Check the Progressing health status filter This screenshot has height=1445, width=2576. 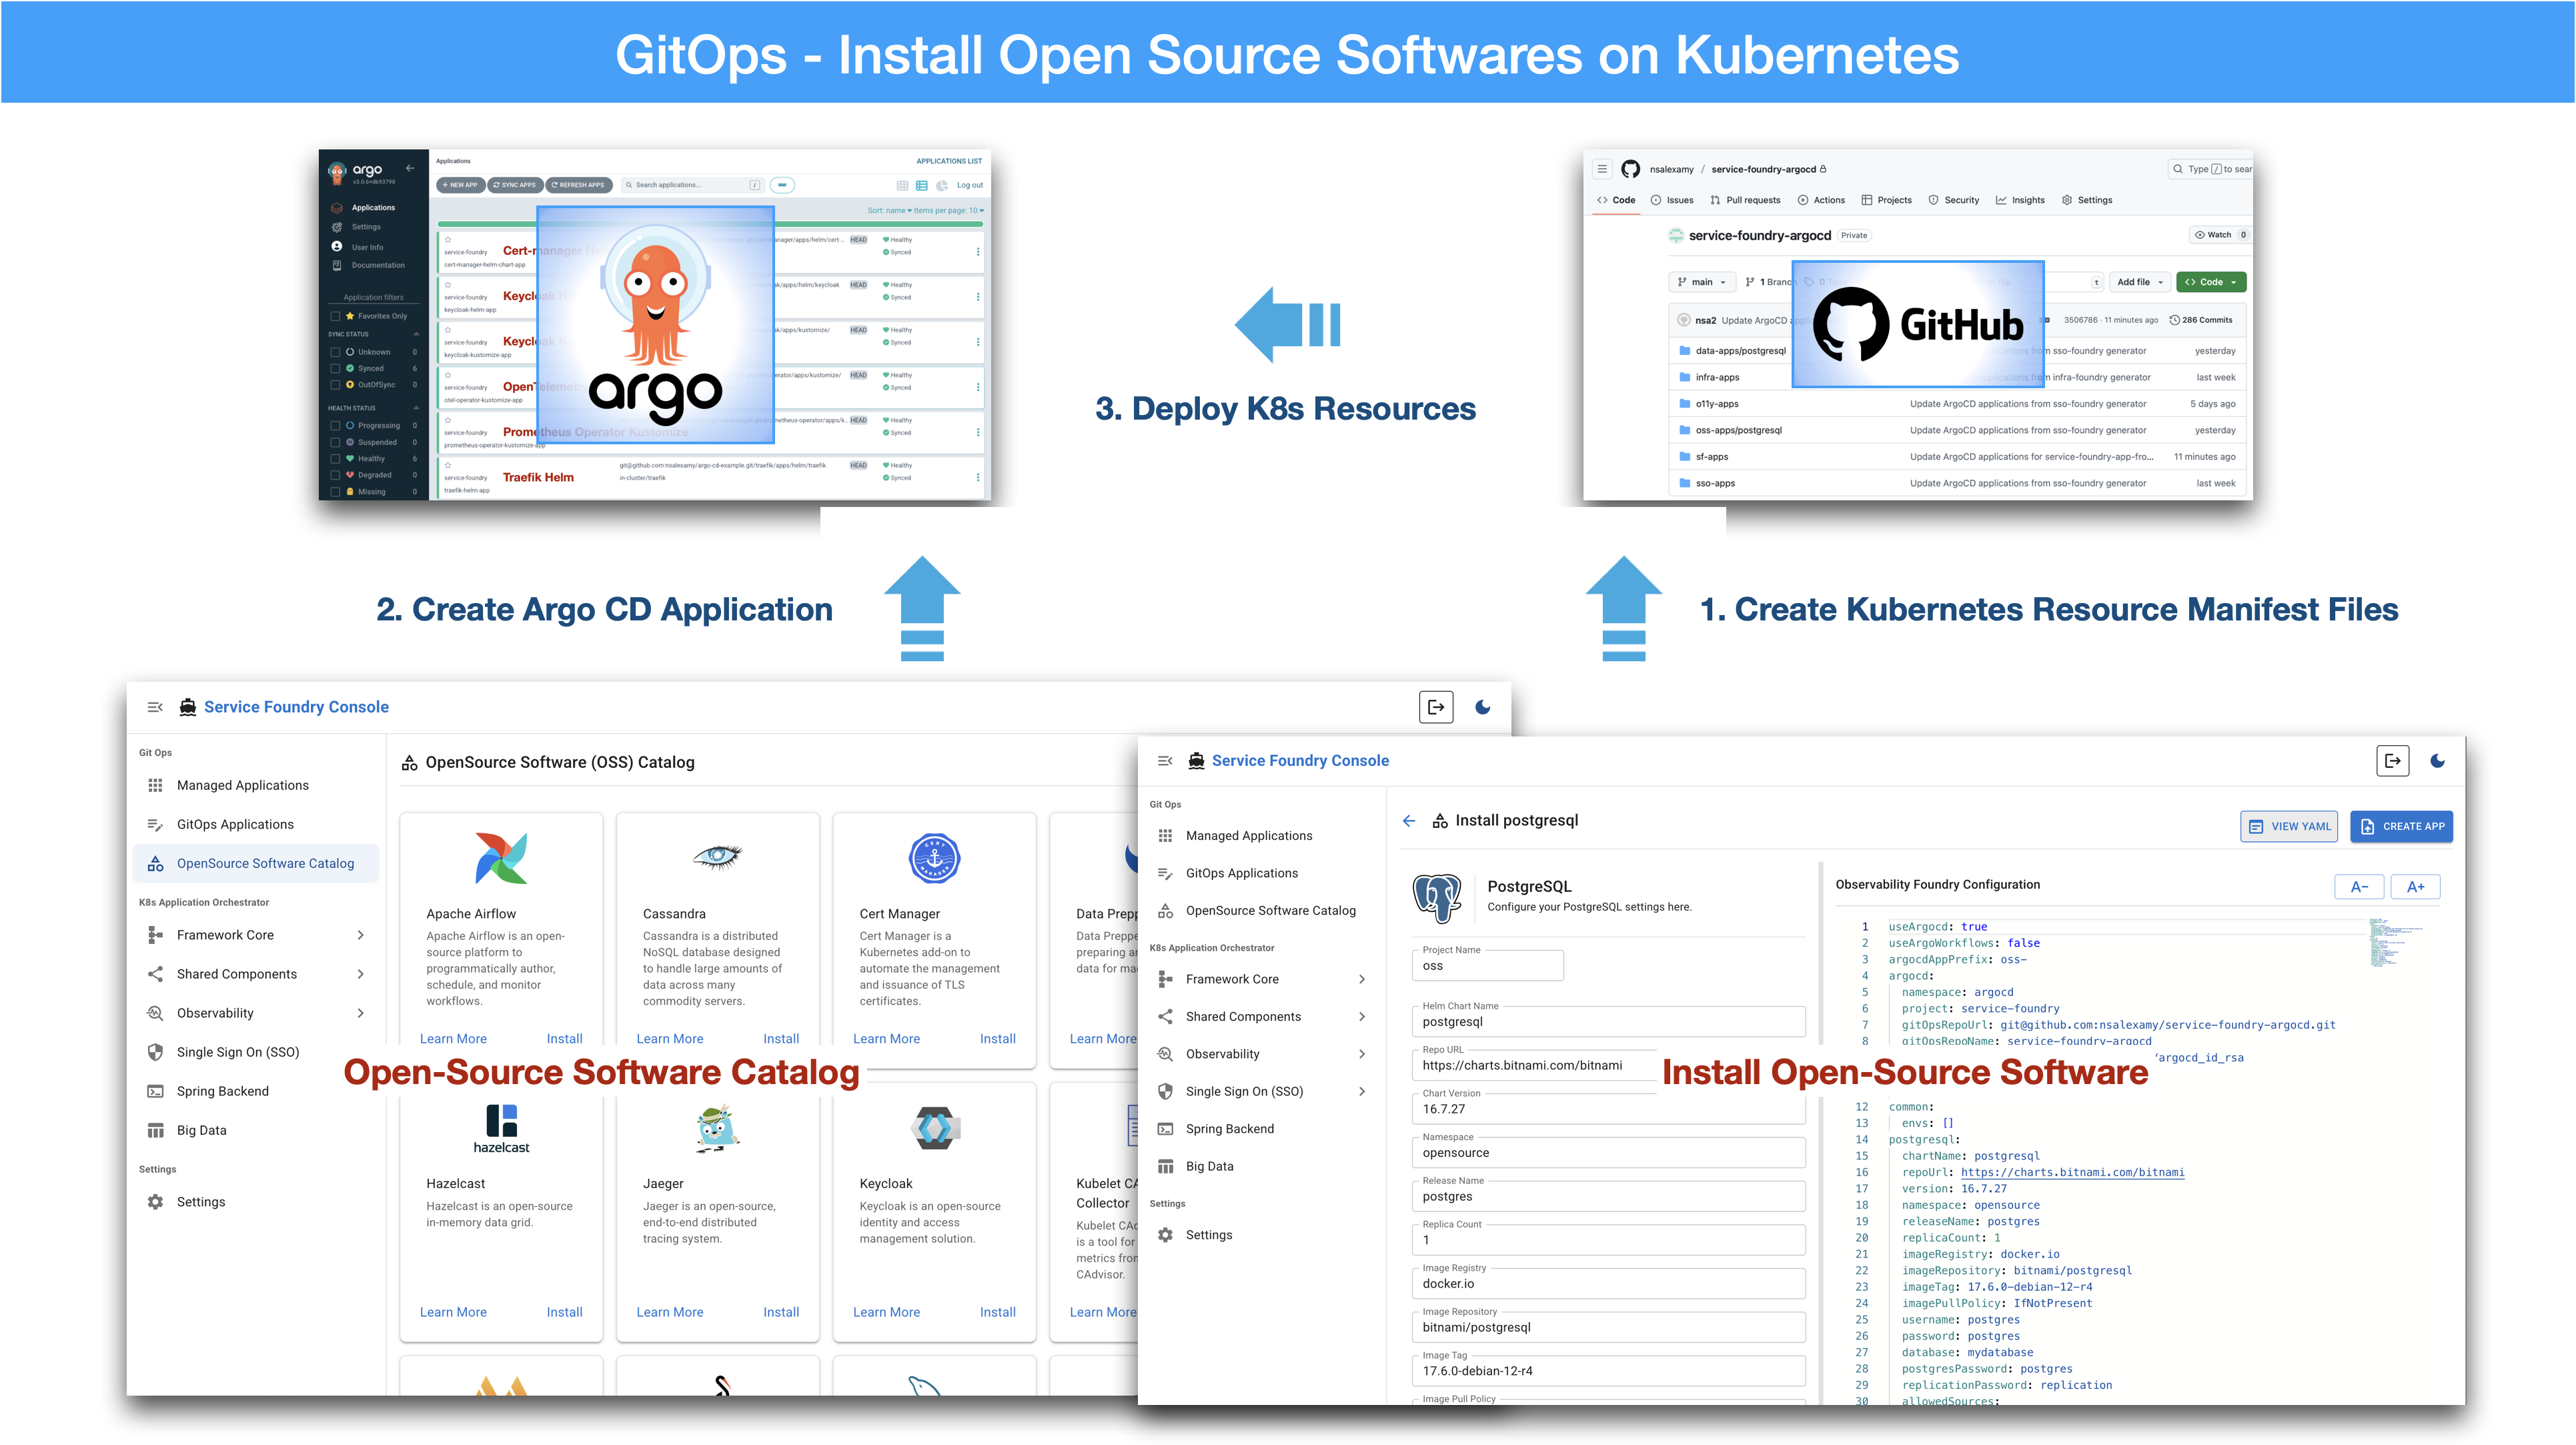(x=335, y=425)
